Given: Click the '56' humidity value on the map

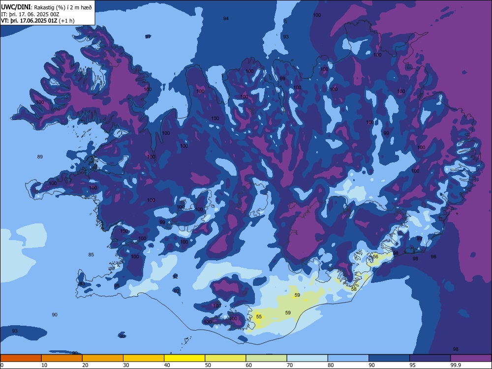Looking at the screenshot, I should click(375, 256).
